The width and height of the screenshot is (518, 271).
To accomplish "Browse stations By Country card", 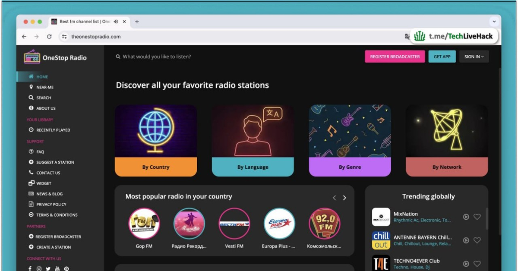I will pos(156,141).
